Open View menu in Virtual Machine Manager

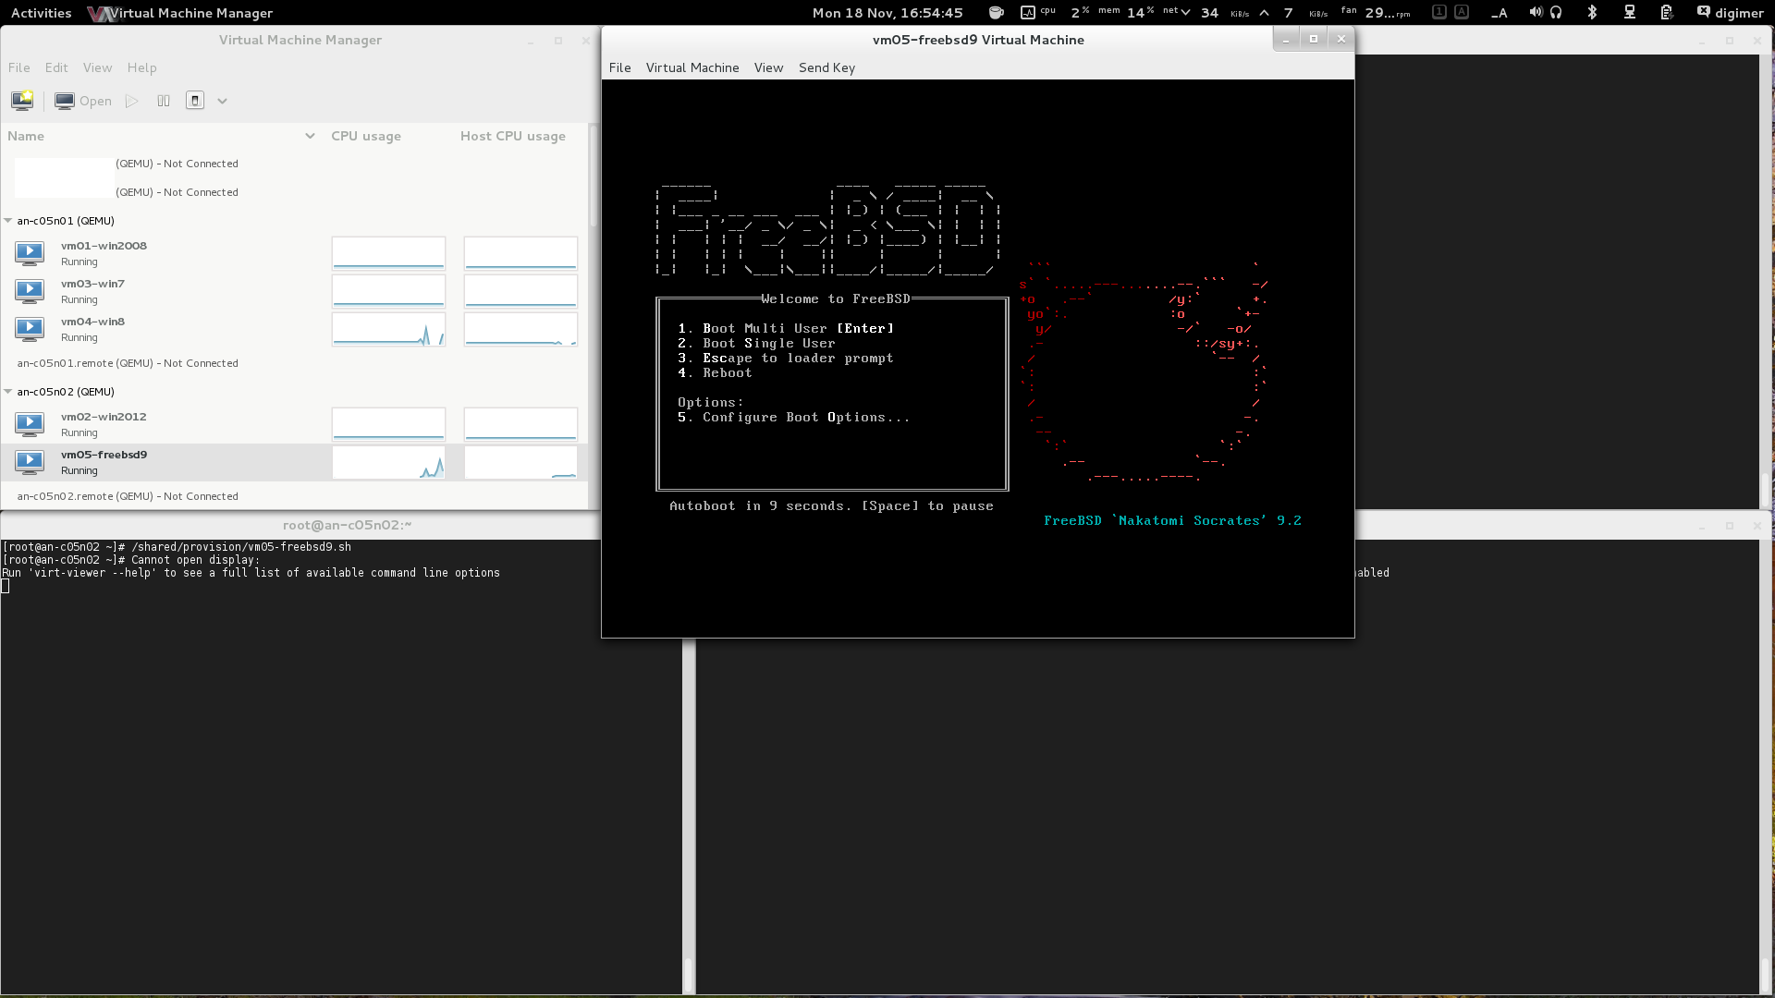[97, 67]
